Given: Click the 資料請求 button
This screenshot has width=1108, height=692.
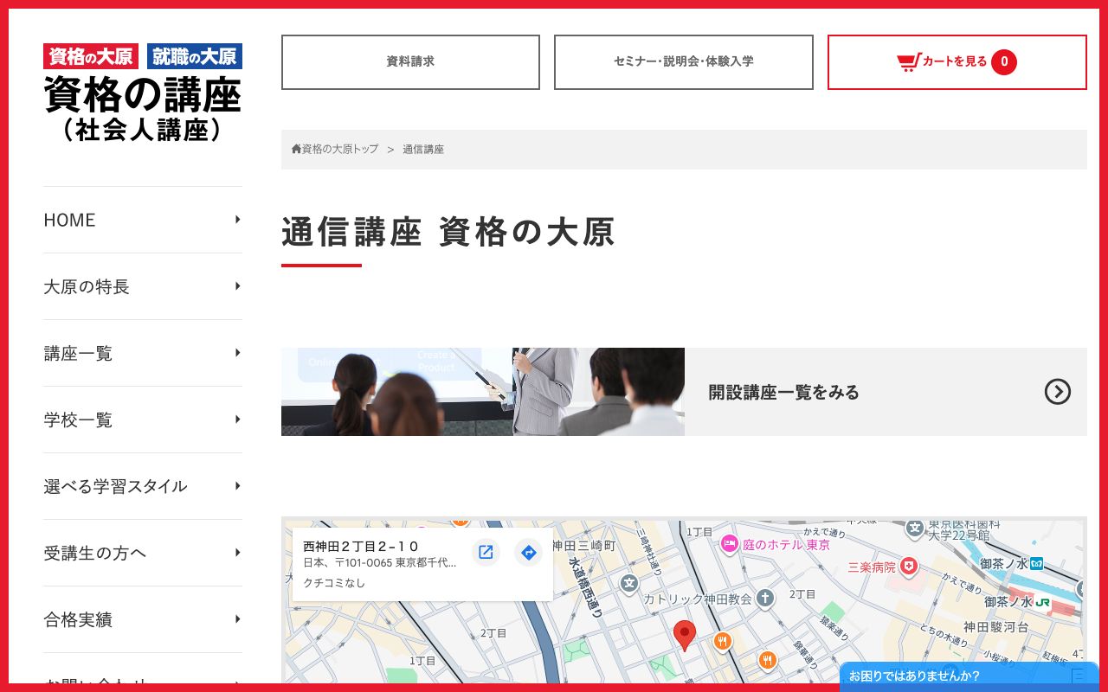Looking at the screenshot, I should (x=410, y=61).
